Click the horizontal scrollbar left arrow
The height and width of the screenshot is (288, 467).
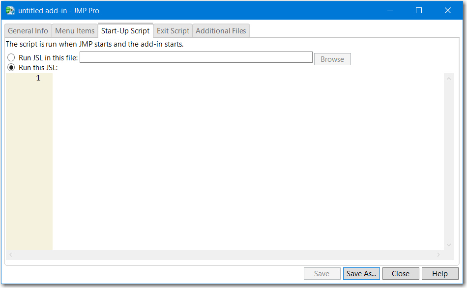click(11, 255)
